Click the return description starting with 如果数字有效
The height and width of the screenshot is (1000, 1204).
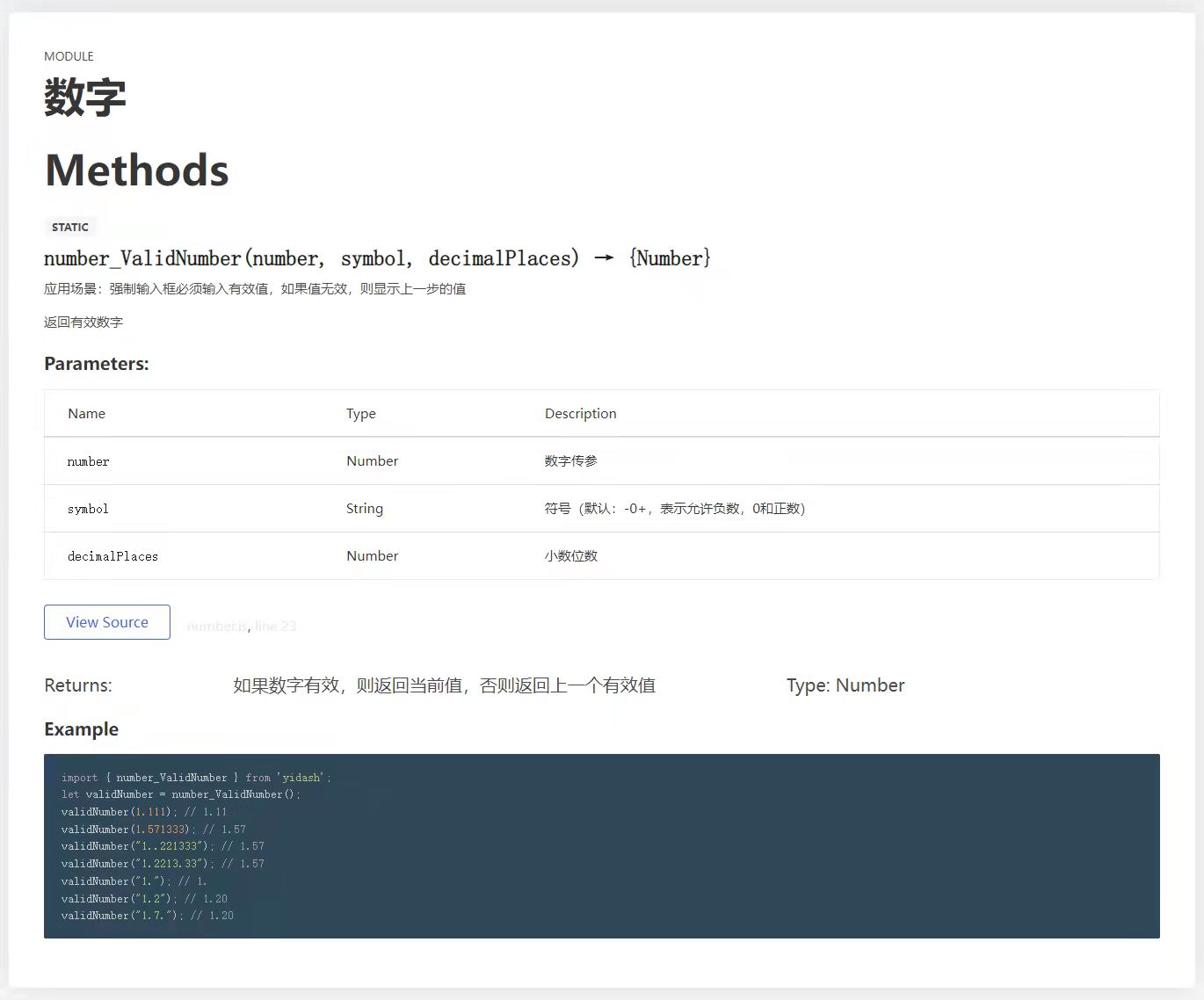(x=444, y=685)
